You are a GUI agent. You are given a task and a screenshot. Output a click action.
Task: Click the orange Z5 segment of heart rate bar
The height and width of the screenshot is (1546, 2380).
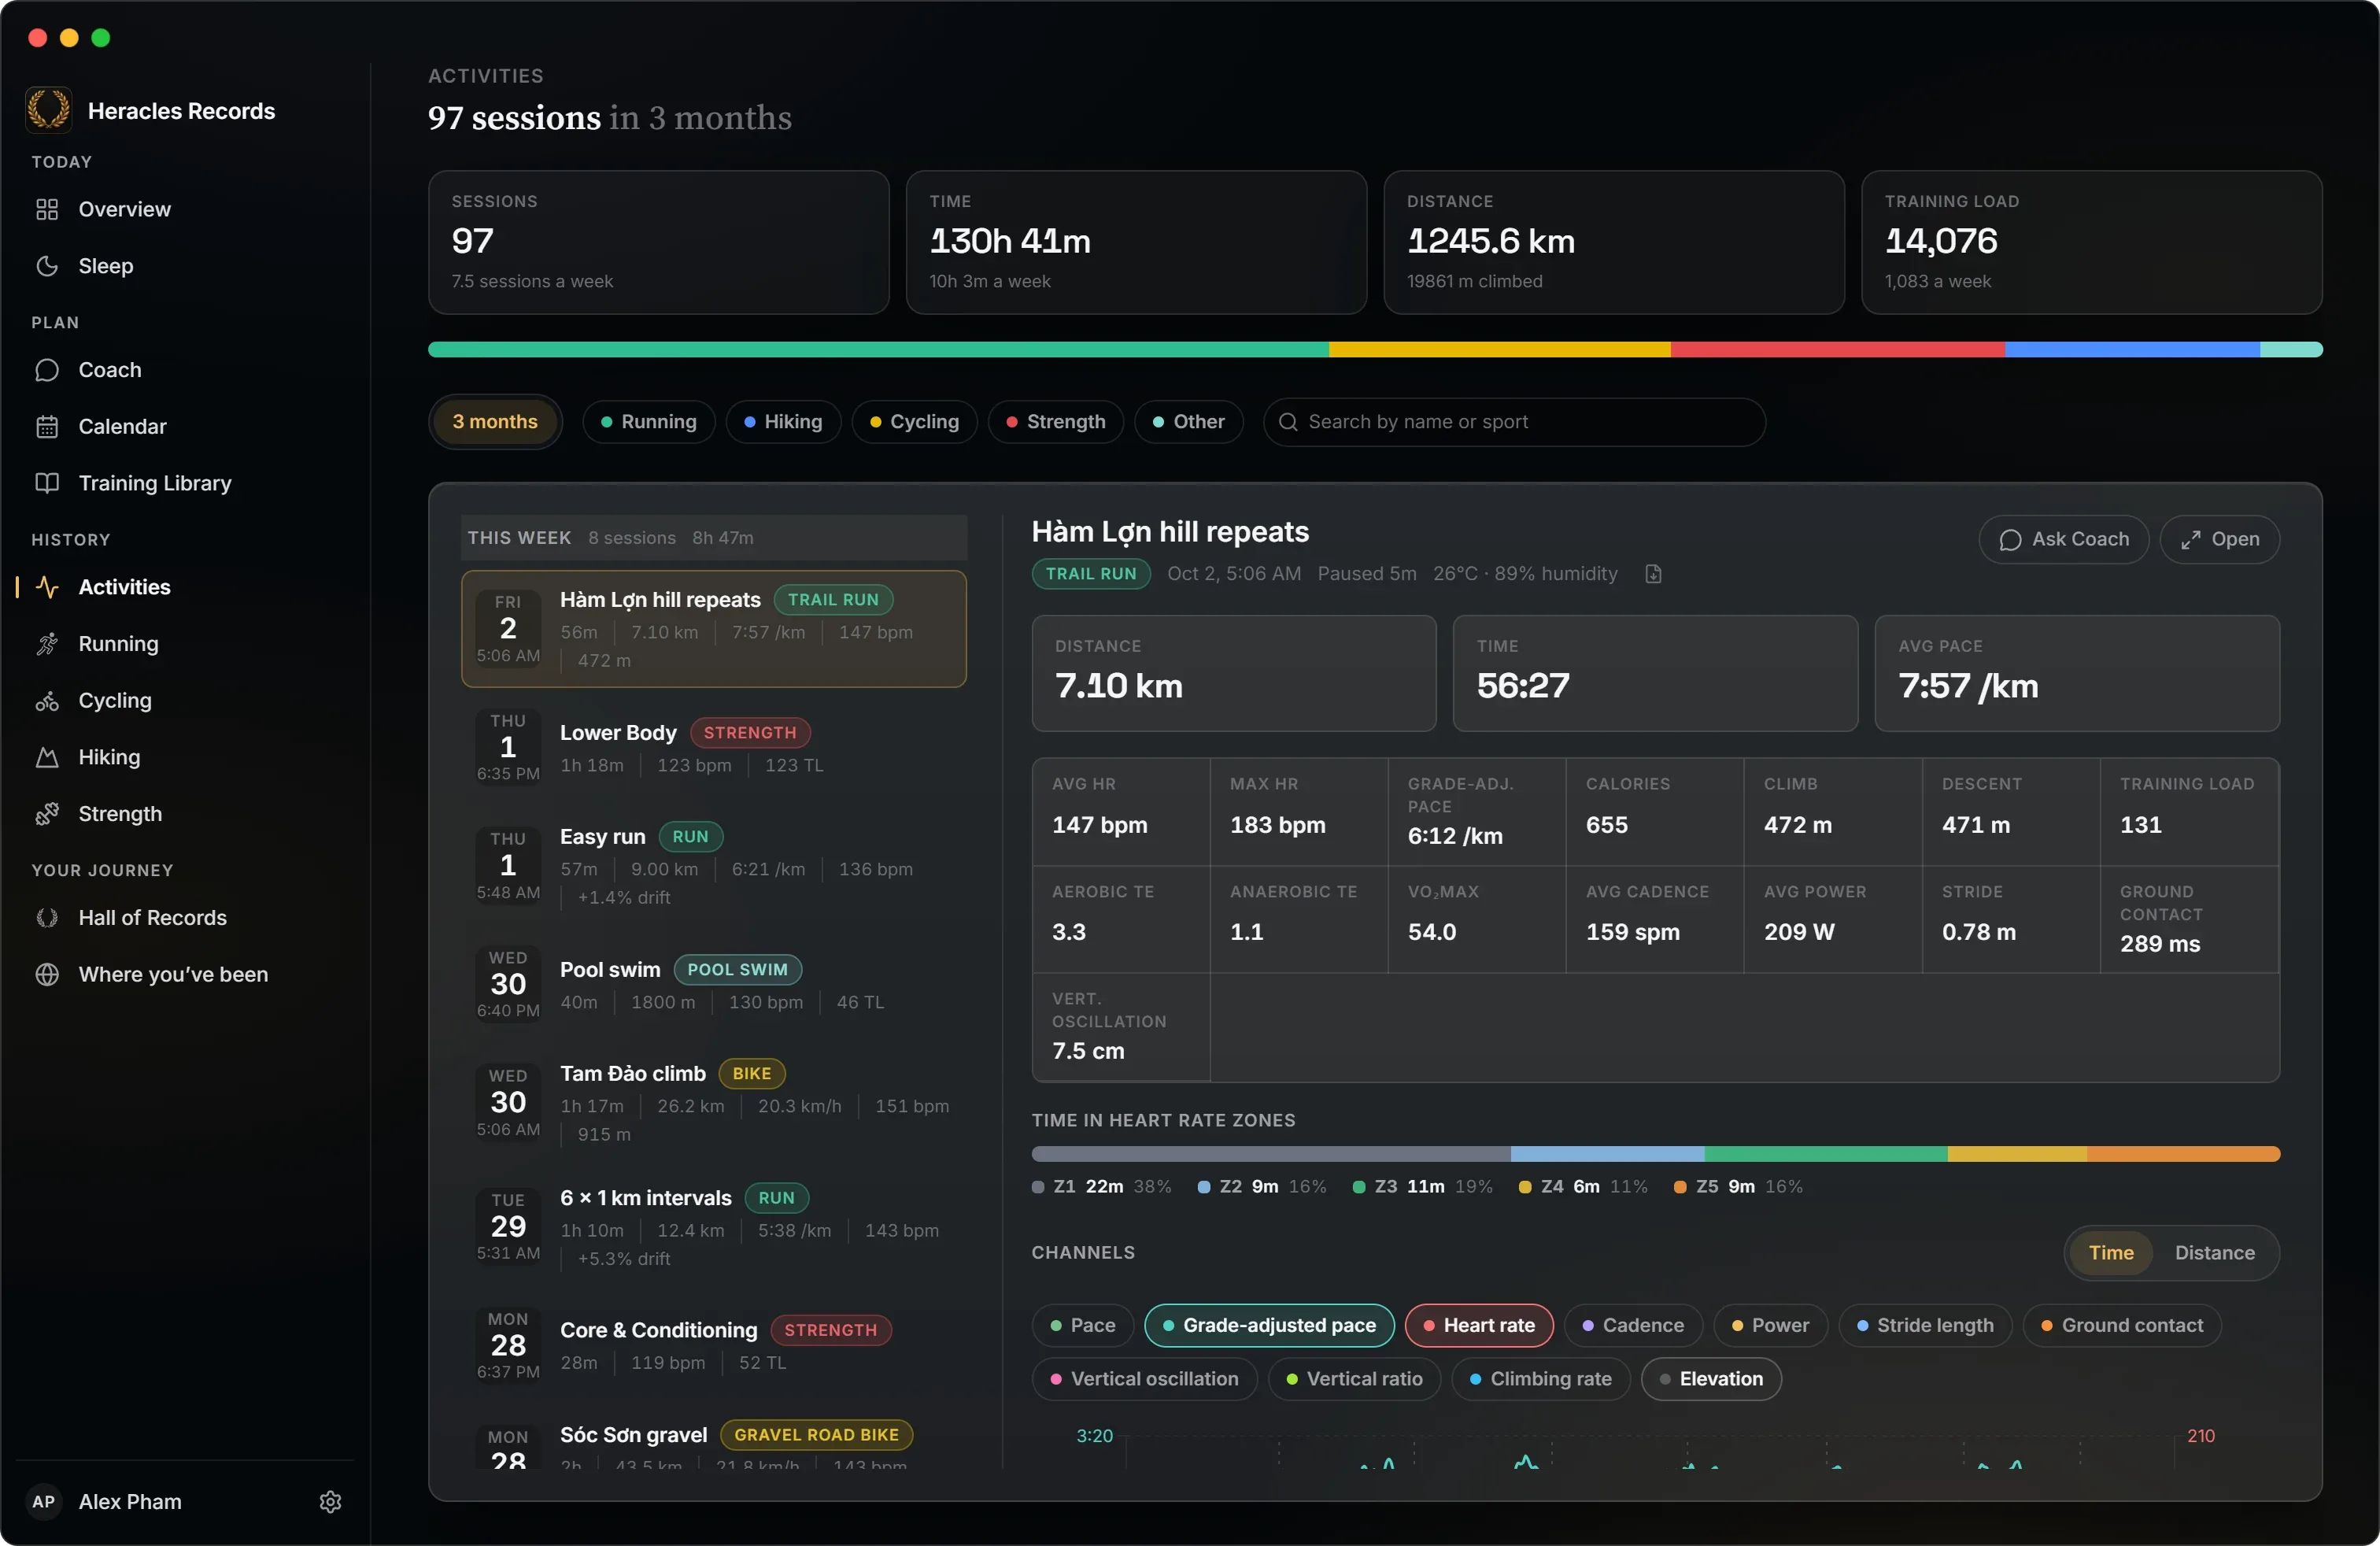[x=2183, y=1154]
